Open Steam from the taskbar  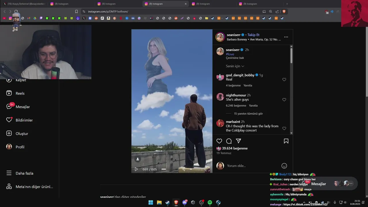click(167, 202)
